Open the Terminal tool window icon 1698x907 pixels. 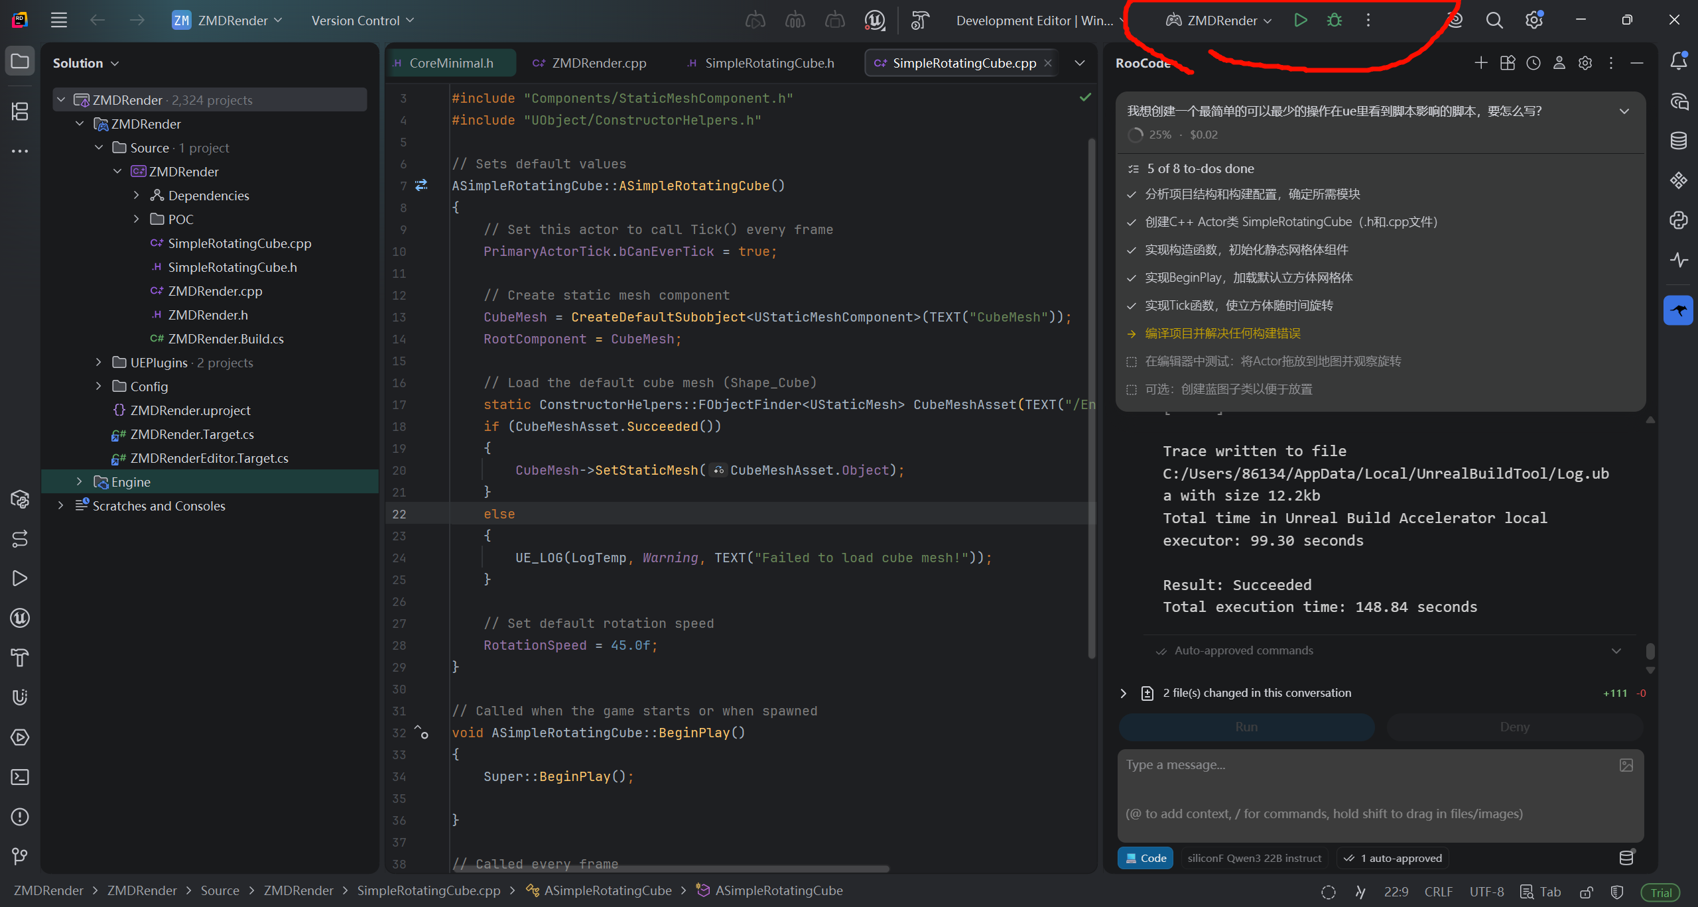[20, 777]
